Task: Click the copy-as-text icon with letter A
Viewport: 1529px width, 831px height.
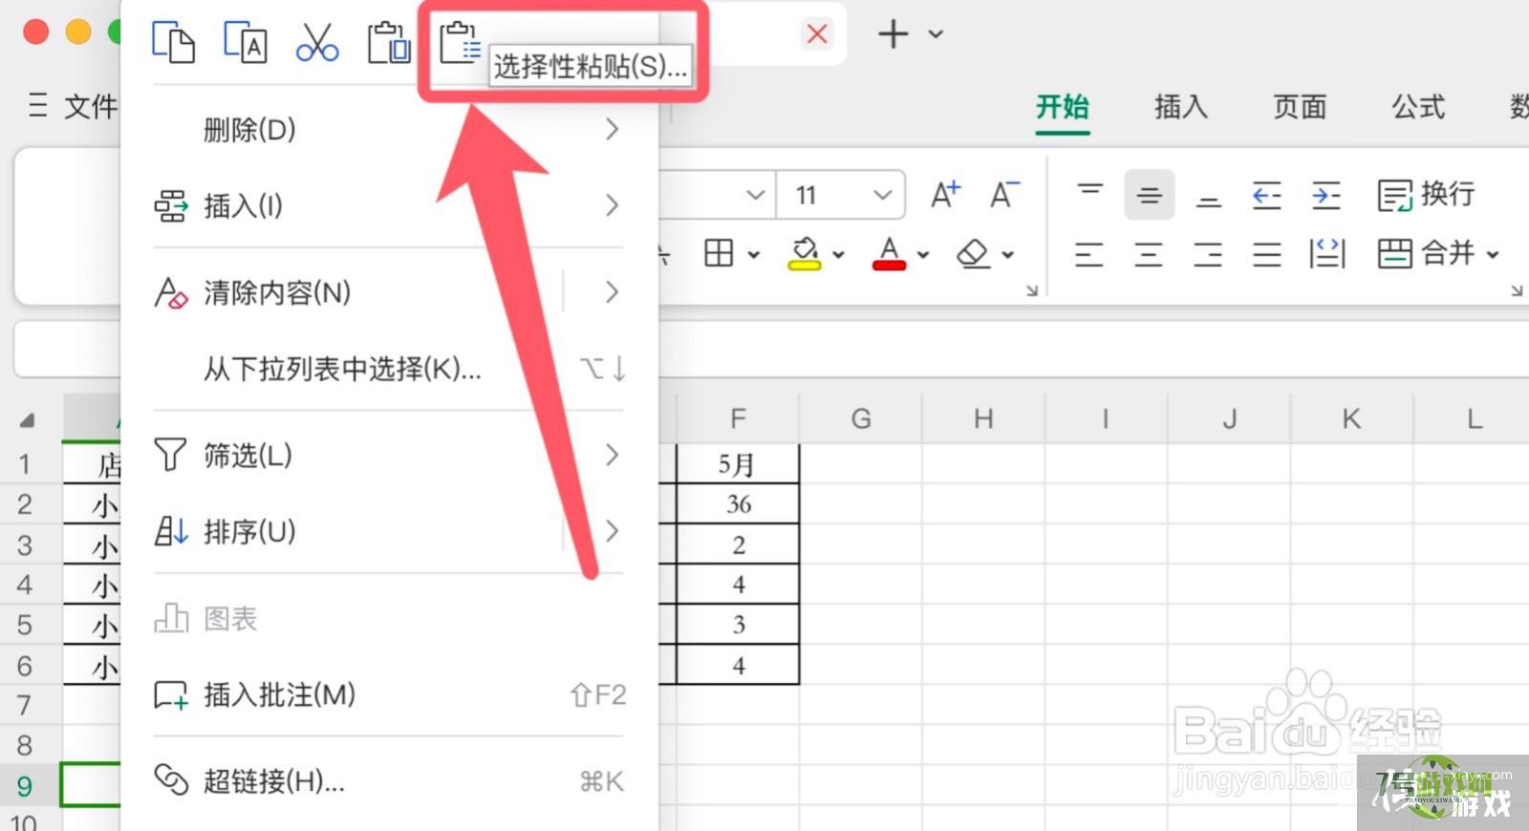Action: point(245,43)
